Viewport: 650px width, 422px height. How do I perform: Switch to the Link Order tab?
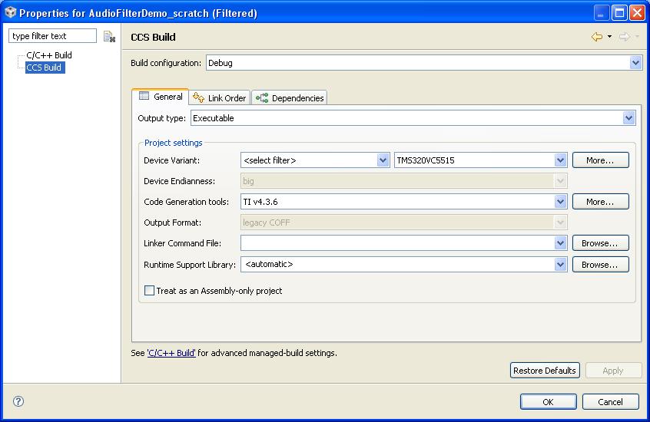[220, 97]
